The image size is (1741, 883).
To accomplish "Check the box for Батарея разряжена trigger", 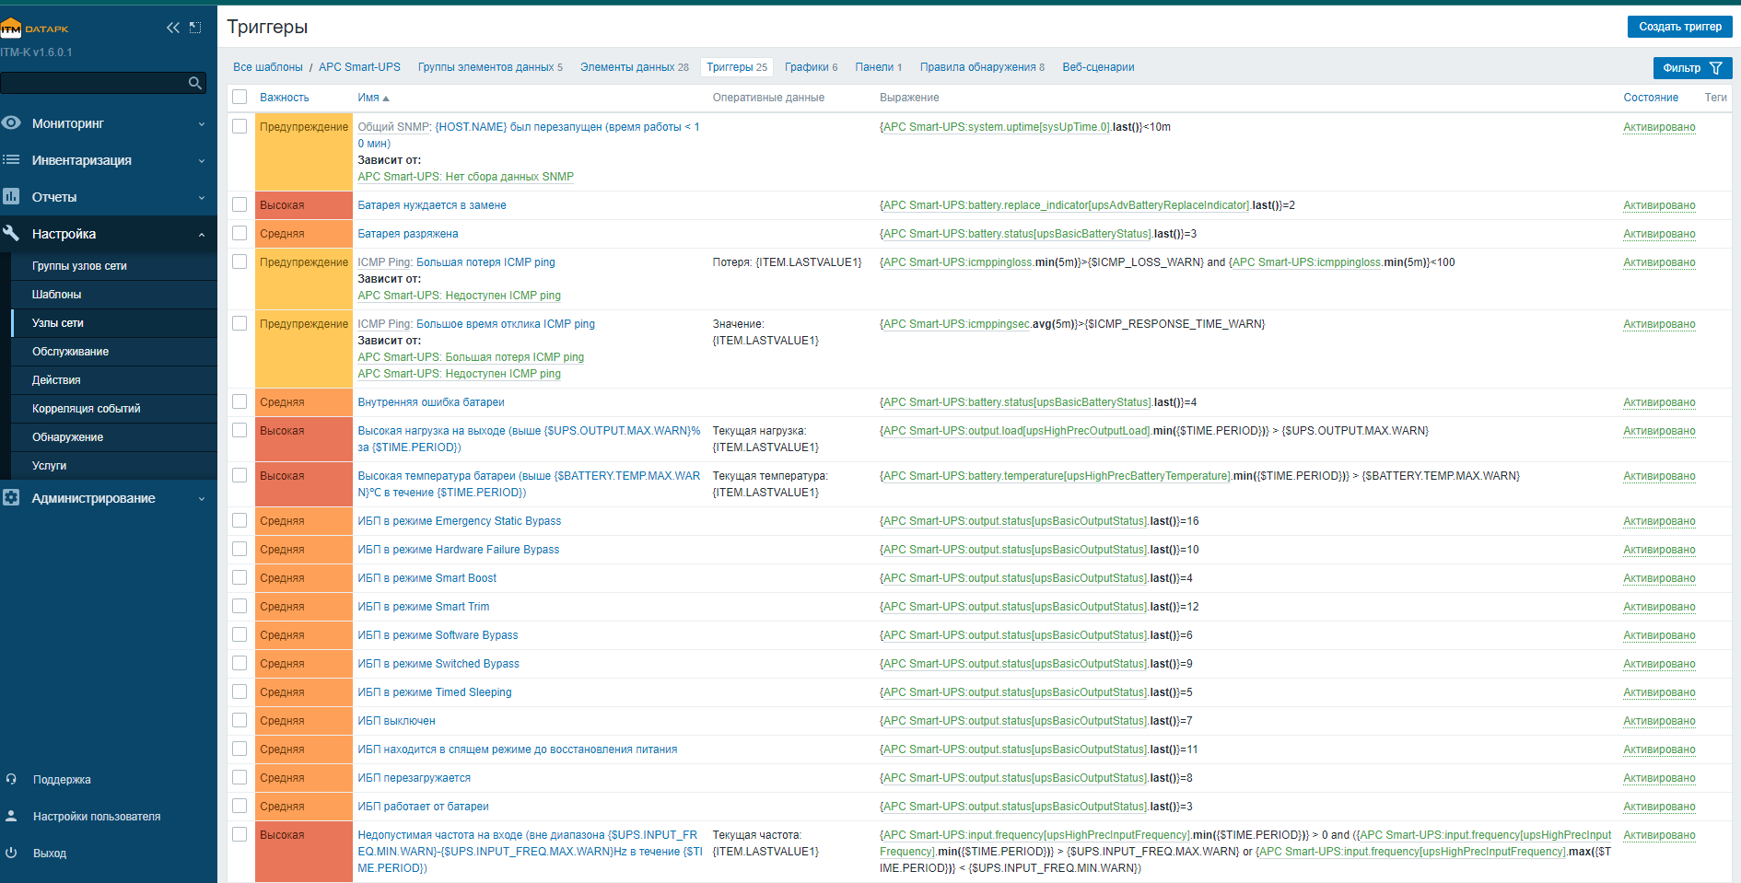I will tap(240, 233).
